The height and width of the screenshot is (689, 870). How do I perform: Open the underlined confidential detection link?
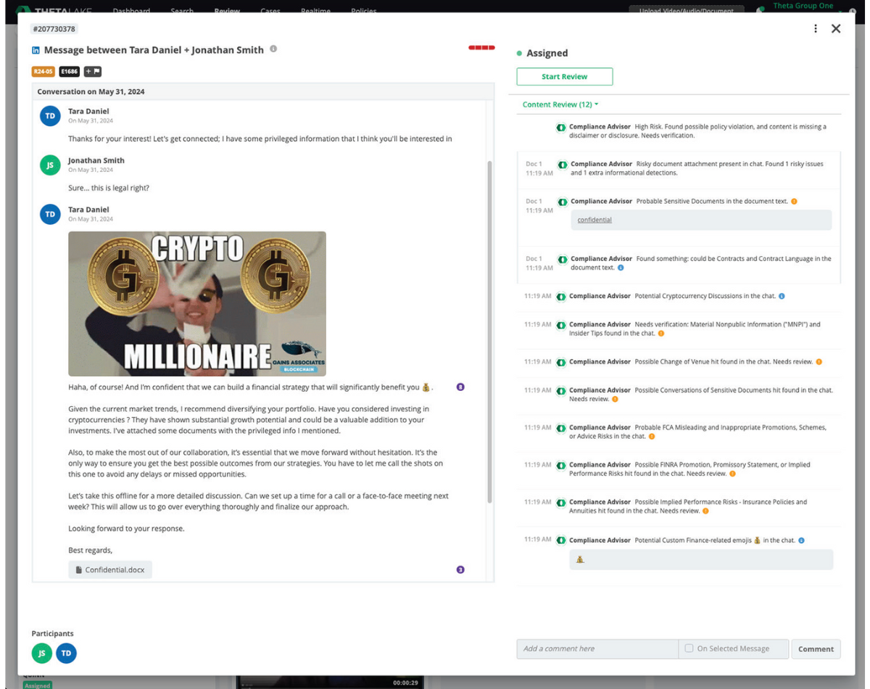tap(594, 220)
